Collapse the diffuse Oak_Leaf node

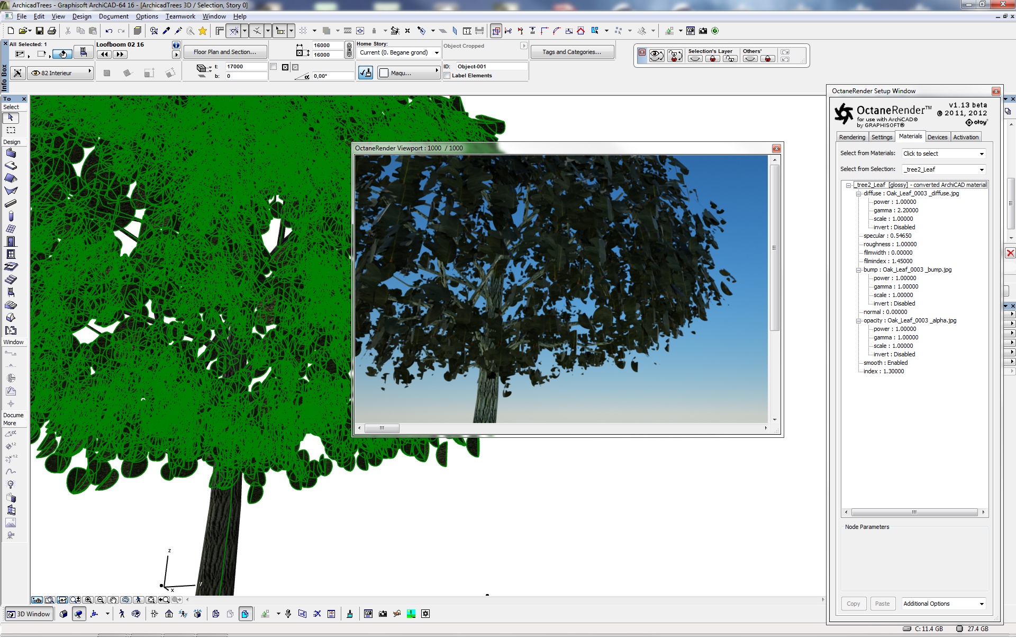coord(858,194)
